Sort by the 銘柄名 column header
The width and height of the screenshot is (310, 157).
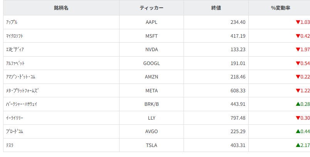click(x=61, y=8)
